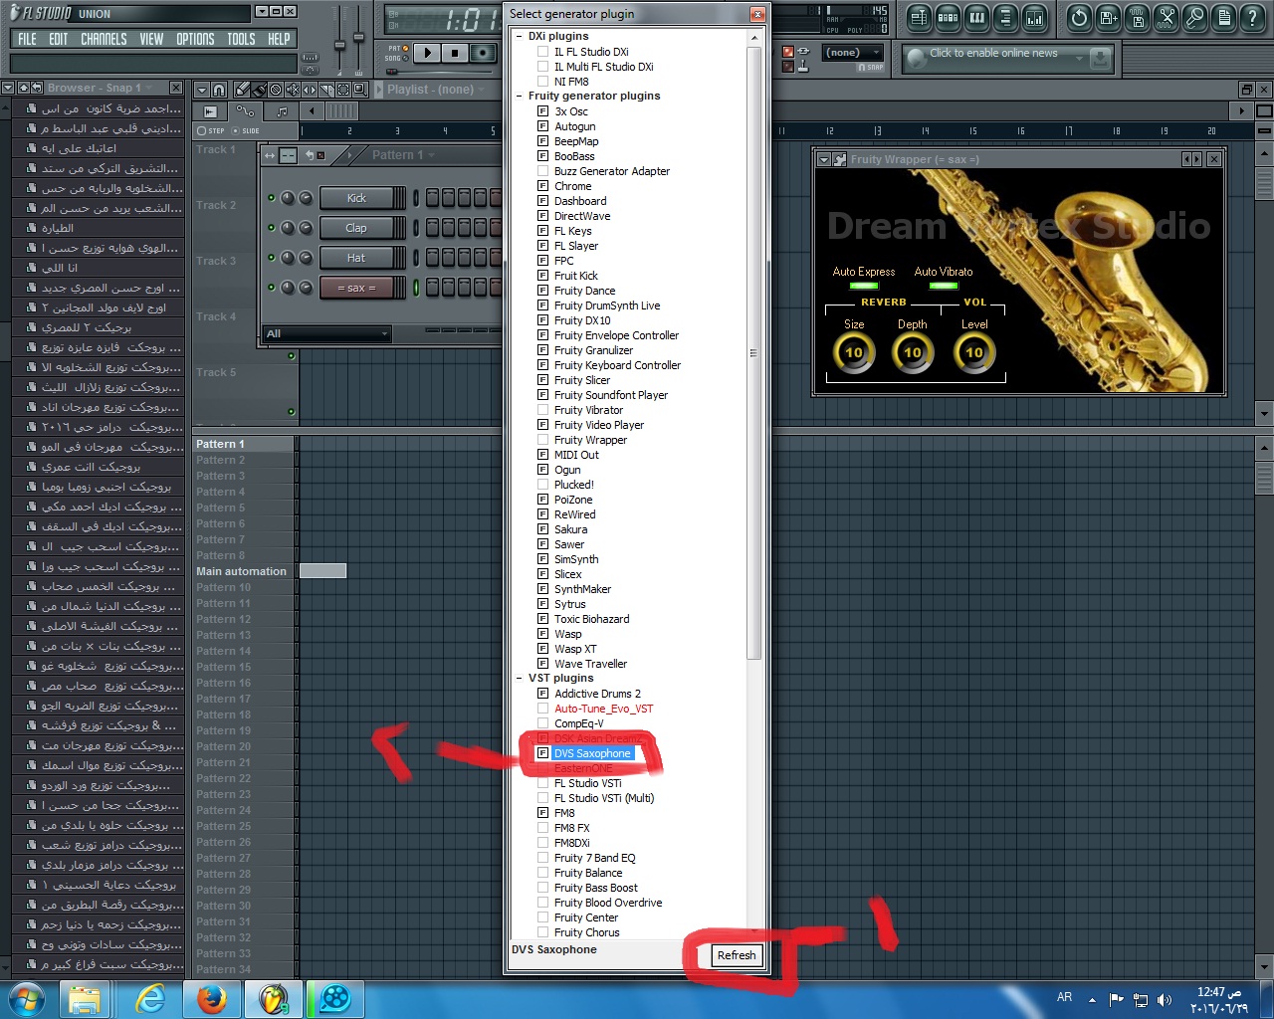Screen dimensions: 1274x1019
Task: Select the Kick channel button
Action: click(356, 198)
